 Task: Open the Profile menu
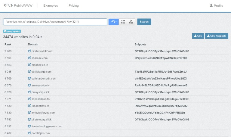[216, 6]
